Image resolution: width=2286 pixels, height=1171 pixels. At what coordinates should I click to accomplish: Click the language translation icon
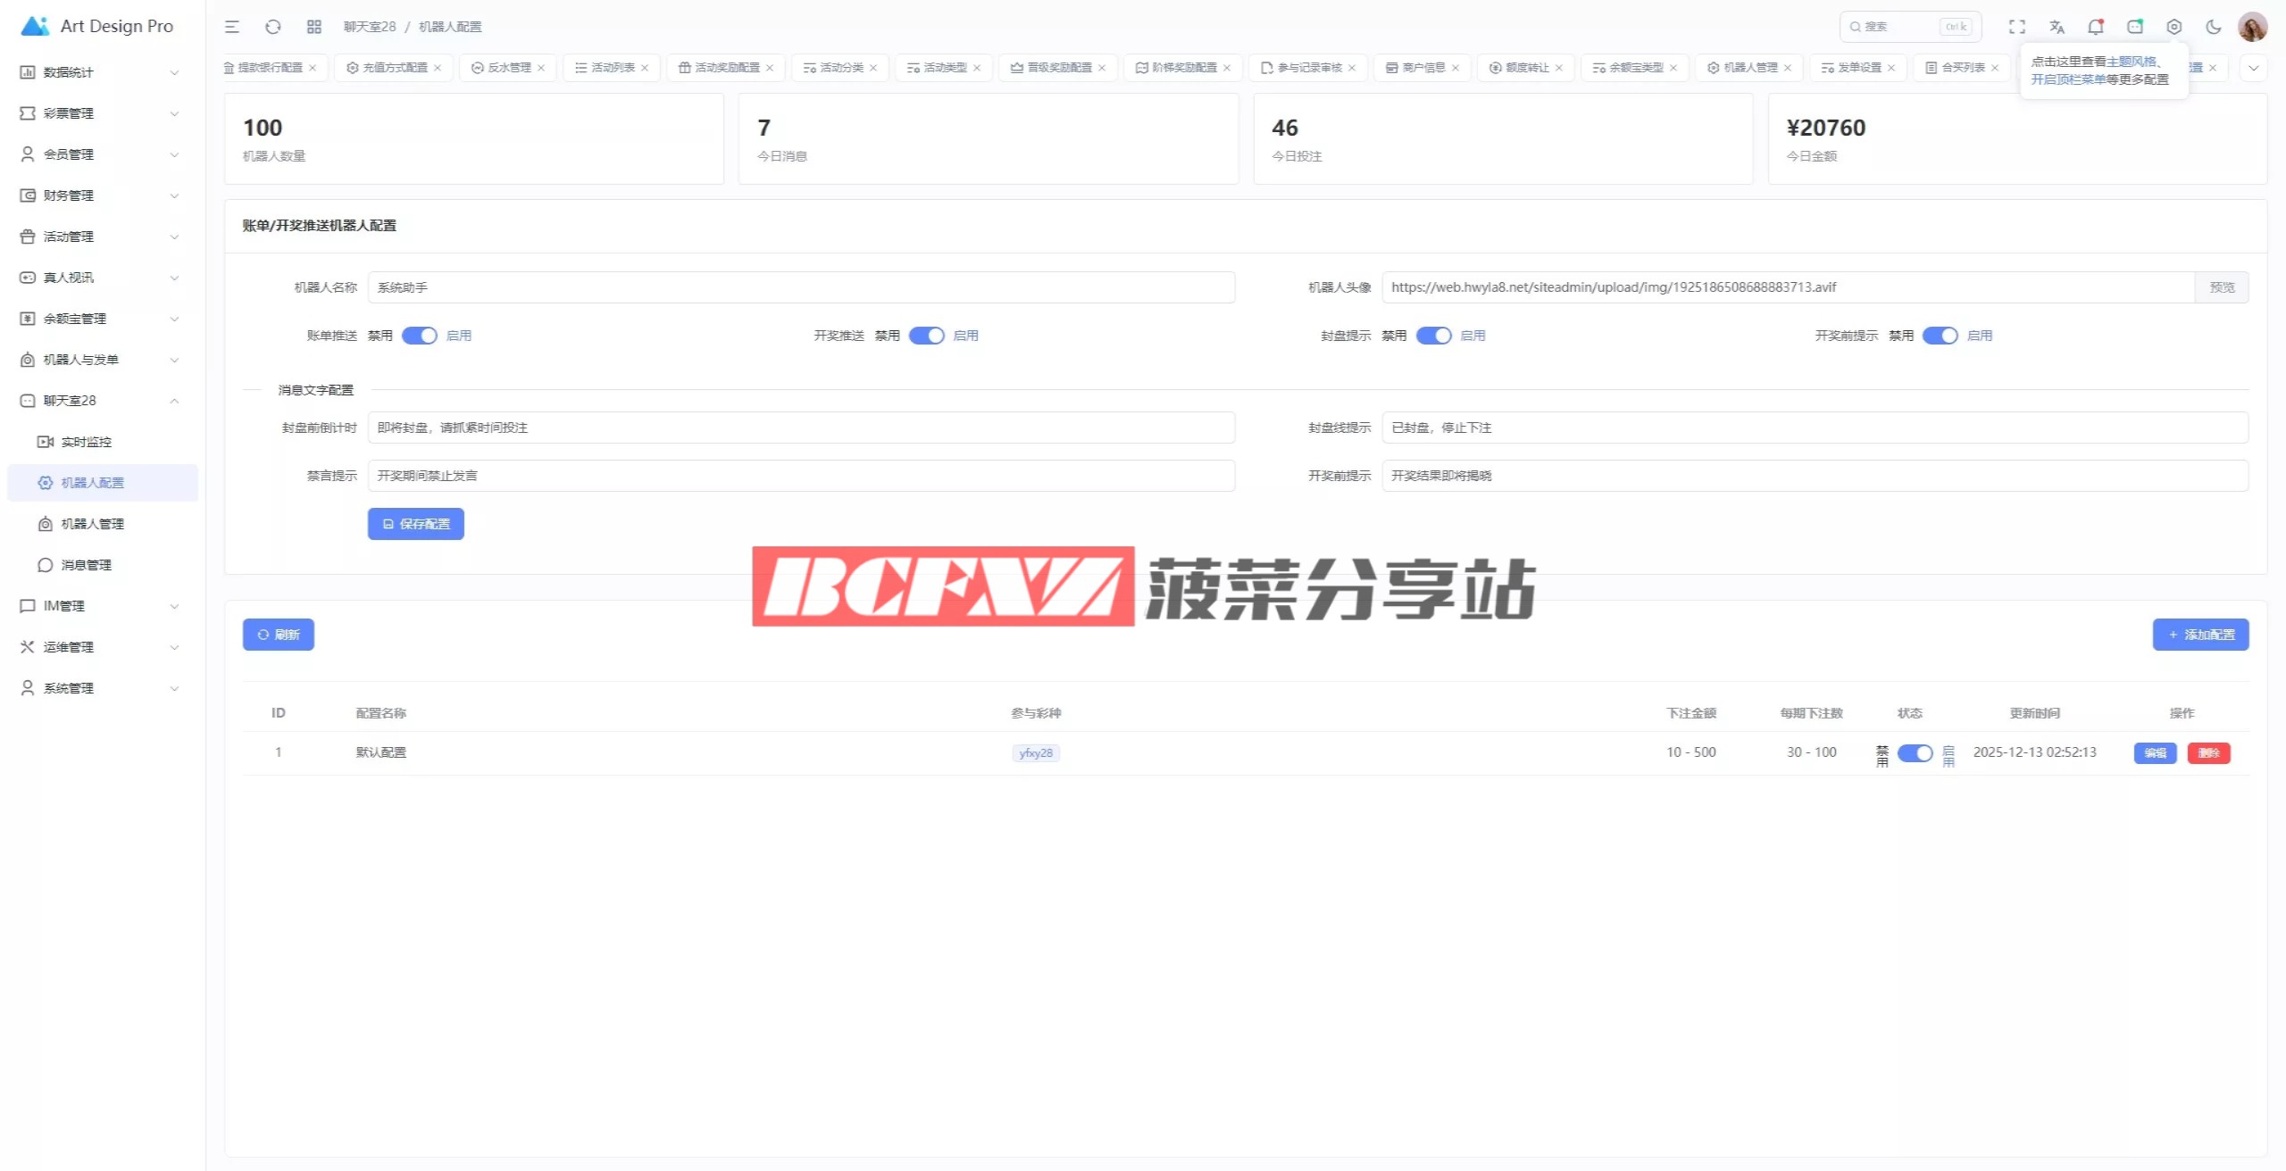pyautogui.click(x=2057, y=27)
